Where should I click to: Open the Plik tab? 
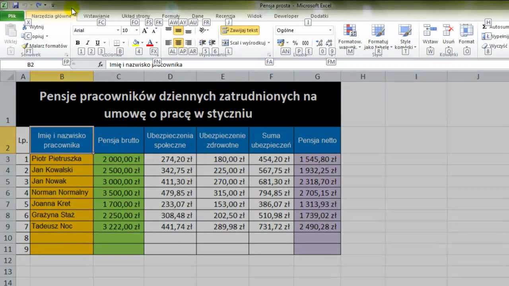click(12, 16)
